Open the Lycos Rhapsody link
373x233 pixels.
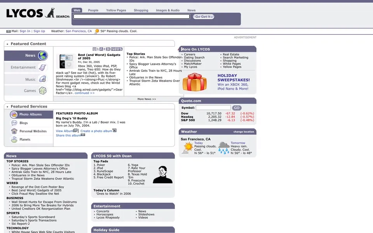tap(108, 217)
